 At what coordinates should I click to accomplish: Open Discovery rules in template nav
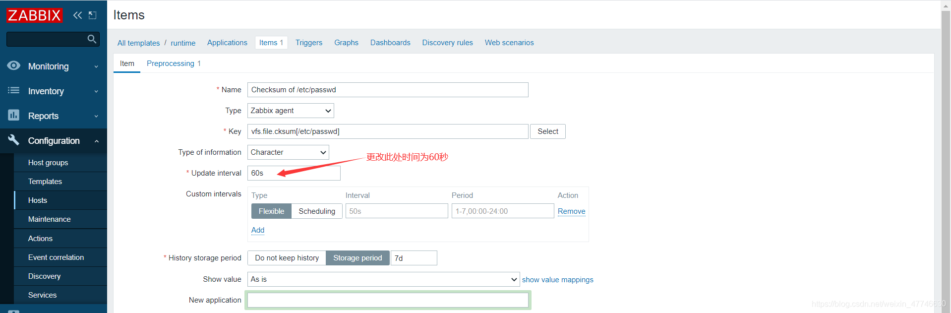pos(447,43)
